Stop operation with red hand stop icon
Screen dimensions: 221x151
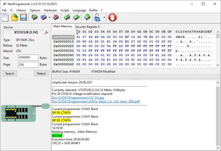click(112, 17)
